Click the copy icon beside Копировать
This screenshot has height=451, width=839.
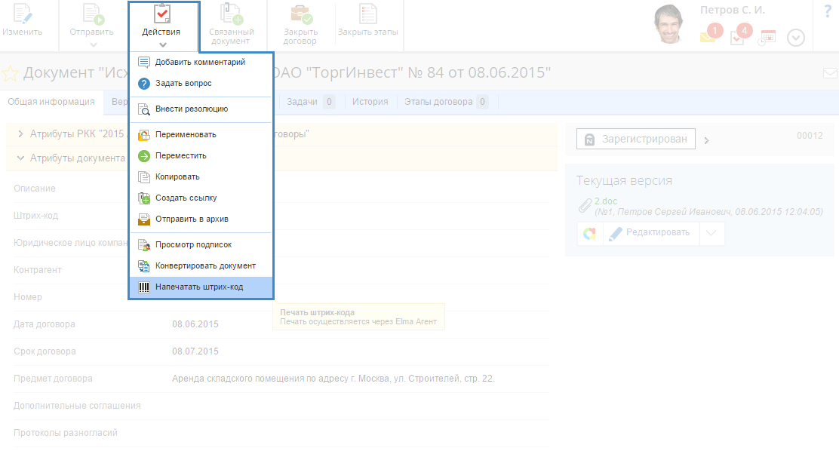[x=144, y=176]
